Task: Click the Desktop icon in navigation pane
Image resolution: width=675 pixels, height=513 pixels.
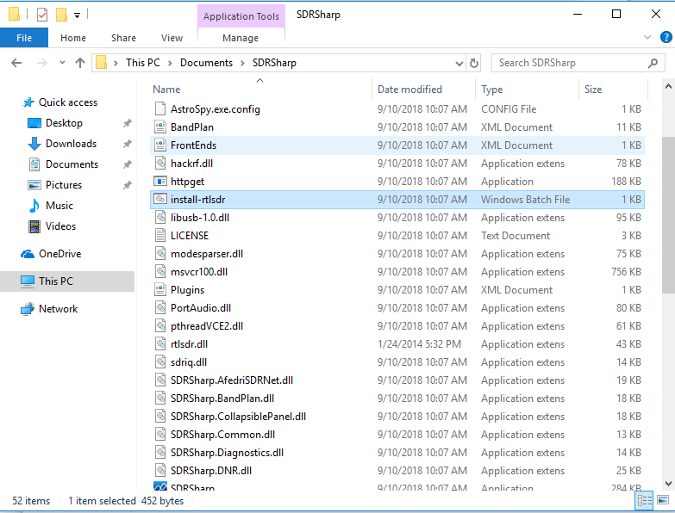Action: click(x=34, y=123)
